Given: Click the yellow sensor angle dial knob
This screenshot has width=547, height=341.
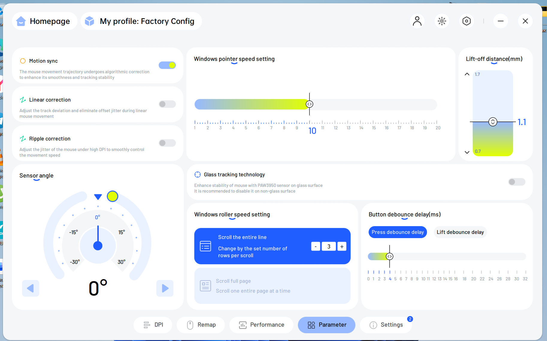Looking at the screenshot, I should tap(113, 196).
